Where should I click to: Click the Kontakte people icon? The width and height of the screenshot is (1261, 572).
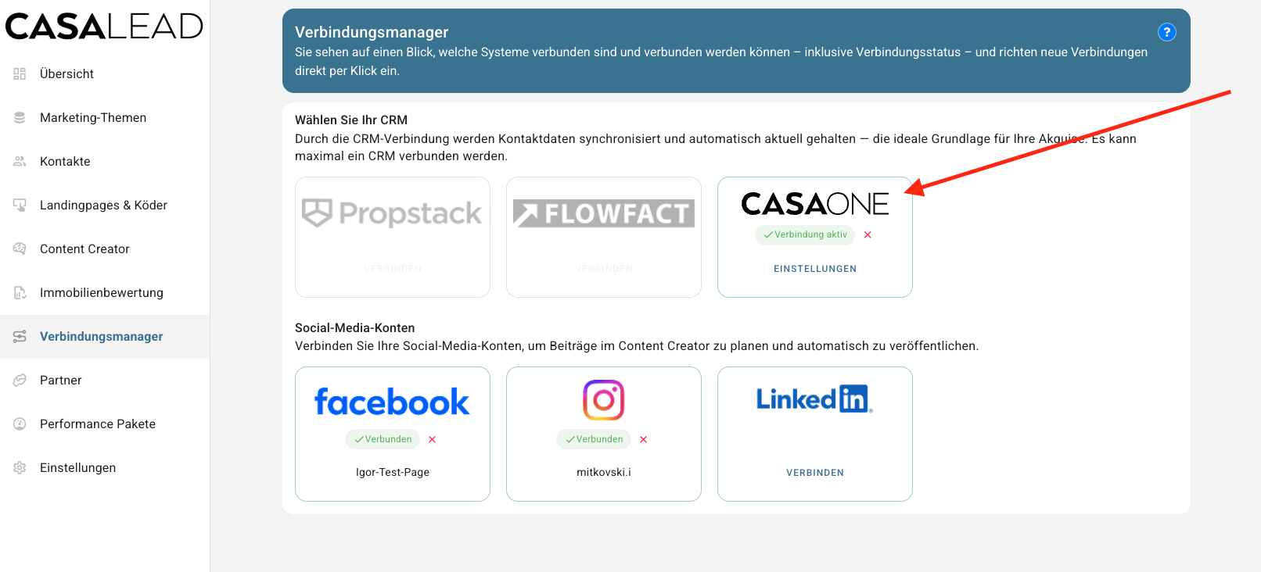pyautogui.click(x=20, y=161)
